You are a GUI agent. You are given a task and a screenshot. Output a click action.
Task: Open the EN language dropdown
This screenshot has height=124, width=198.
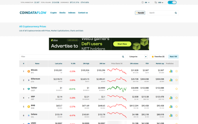(x=147, y=2)
